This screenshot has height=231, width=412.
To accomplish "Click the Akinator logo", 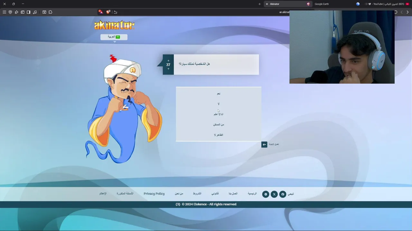I will point(114,25).
